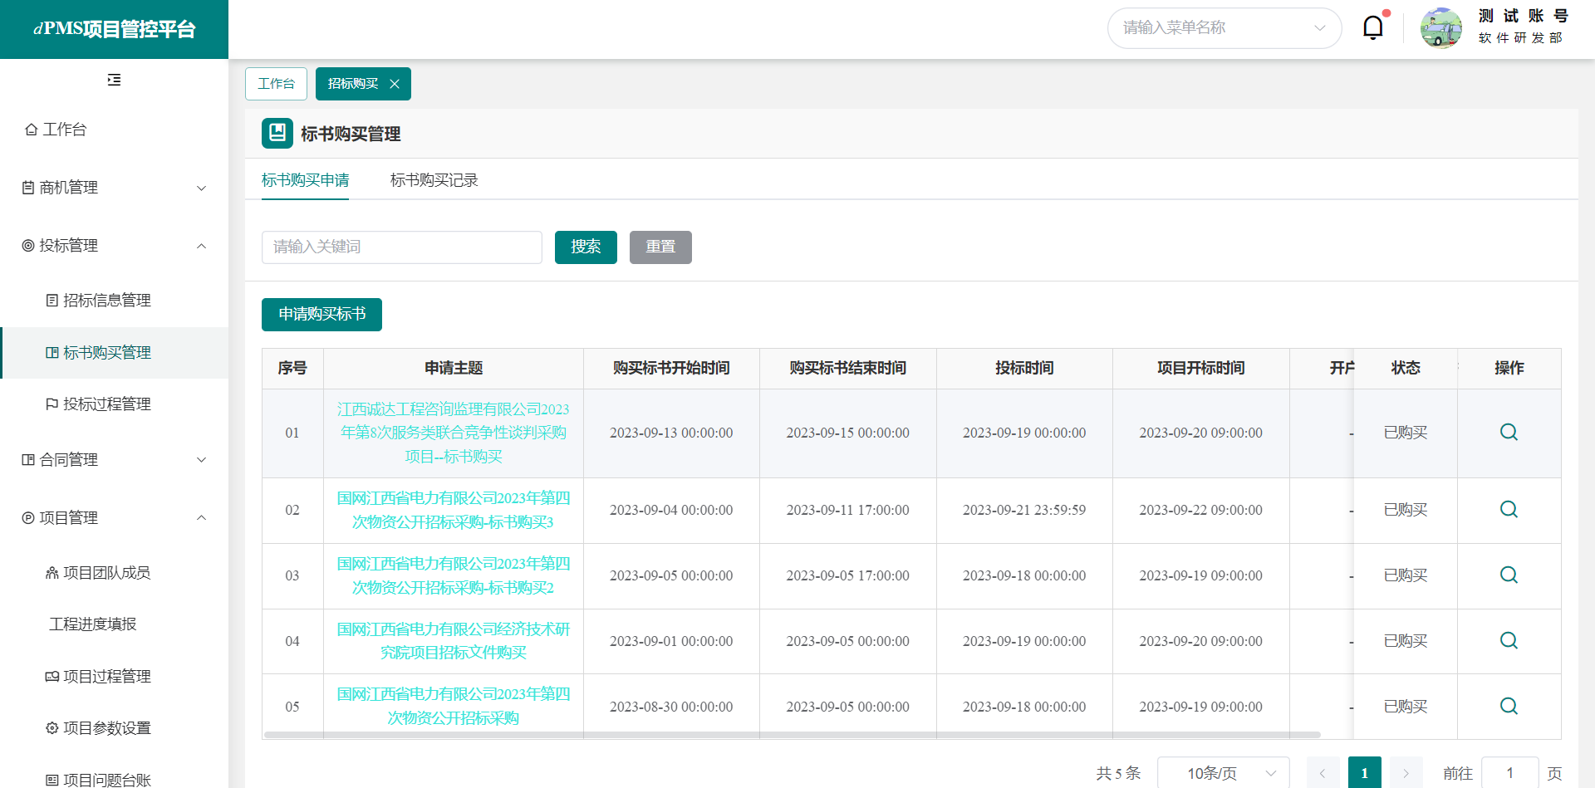
Task: Open 项目过程管理 sidebar item
Action: (114, 677)
